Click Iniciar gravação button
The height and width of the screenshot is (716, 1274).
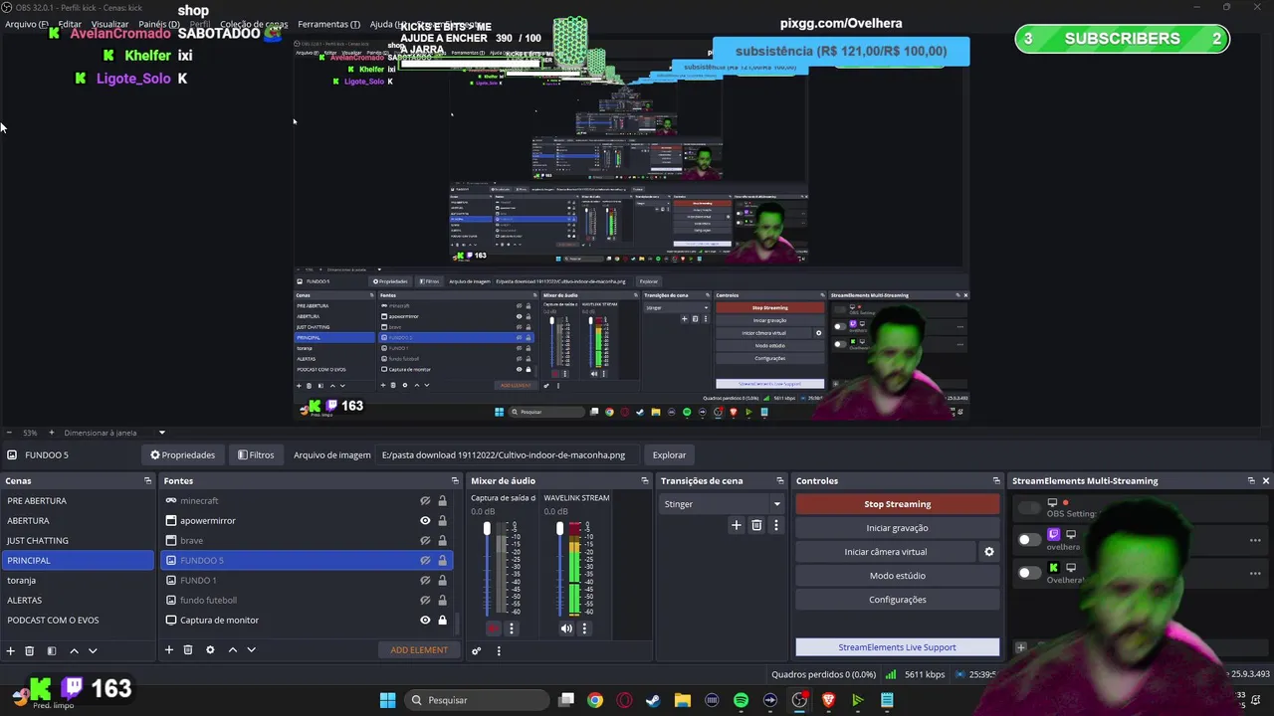click(897, 528)
